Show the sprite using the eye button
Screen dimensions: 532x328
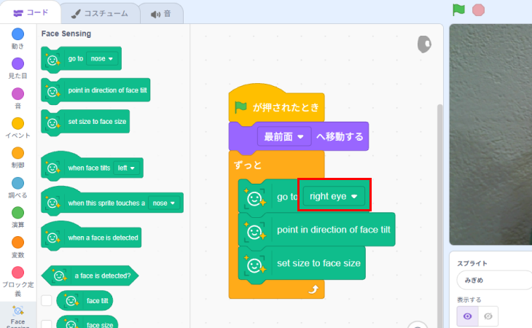467,316
